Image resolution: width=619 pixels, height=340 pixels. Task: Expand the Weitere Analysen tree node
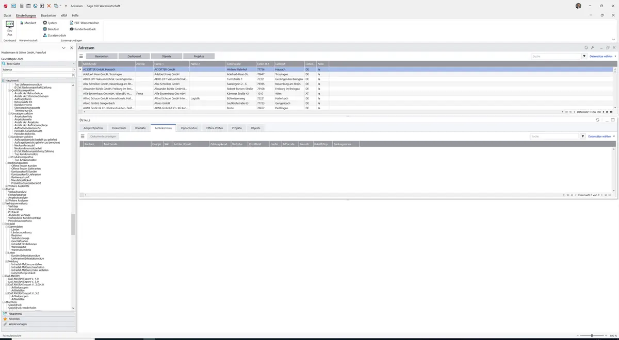(x=6, y=200)
